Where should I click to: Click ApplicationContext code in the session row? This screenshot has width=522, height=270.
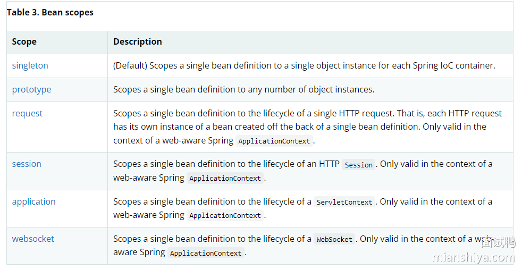click(225, 178)
